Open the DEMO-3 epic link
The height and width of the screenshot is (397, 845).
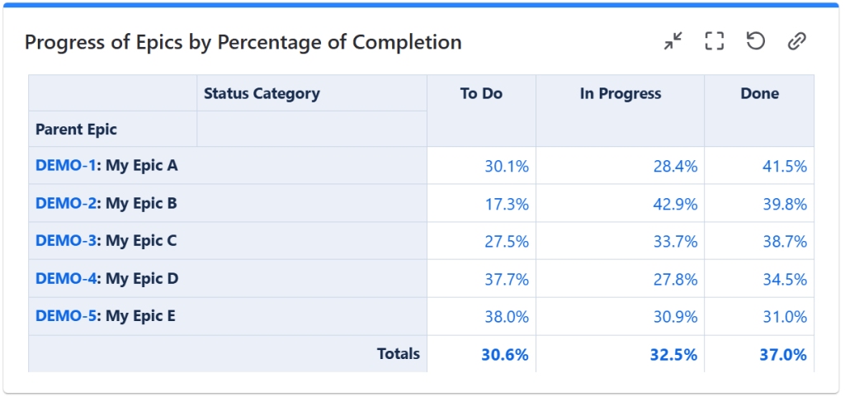click(65, 241)
